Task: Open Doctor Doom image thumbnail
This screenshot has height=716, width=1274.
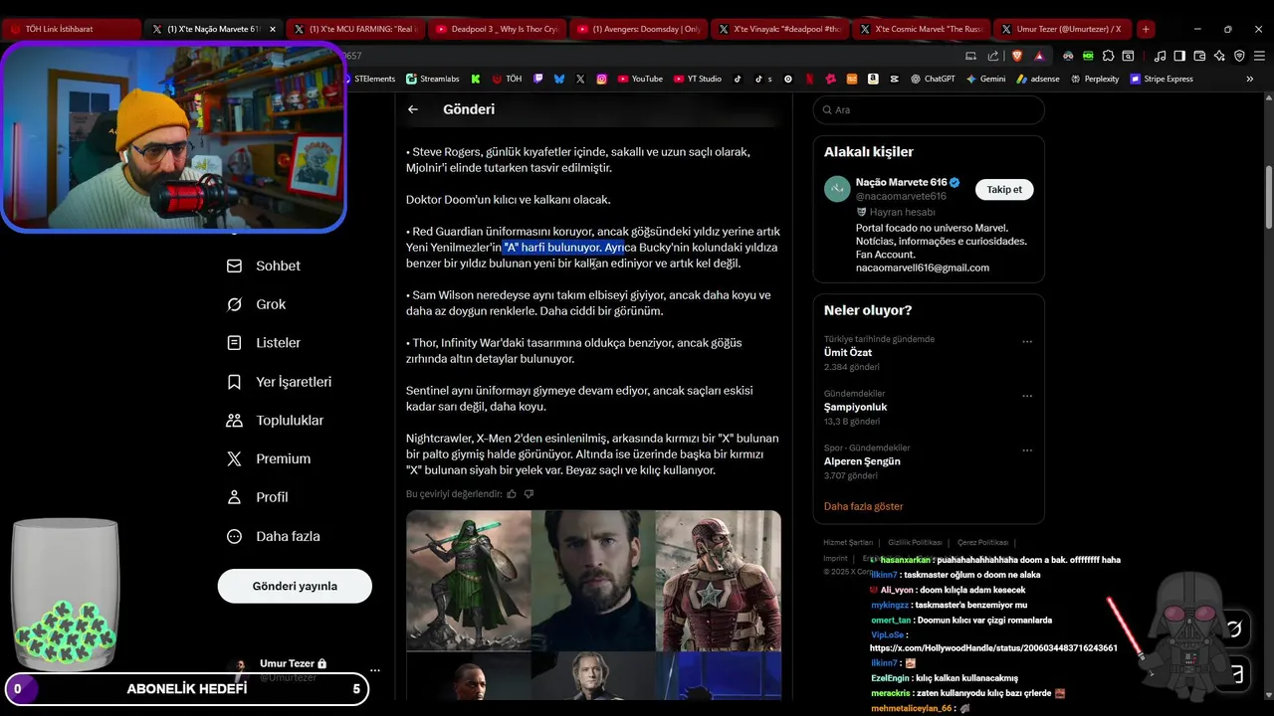Action: [468, 581]
